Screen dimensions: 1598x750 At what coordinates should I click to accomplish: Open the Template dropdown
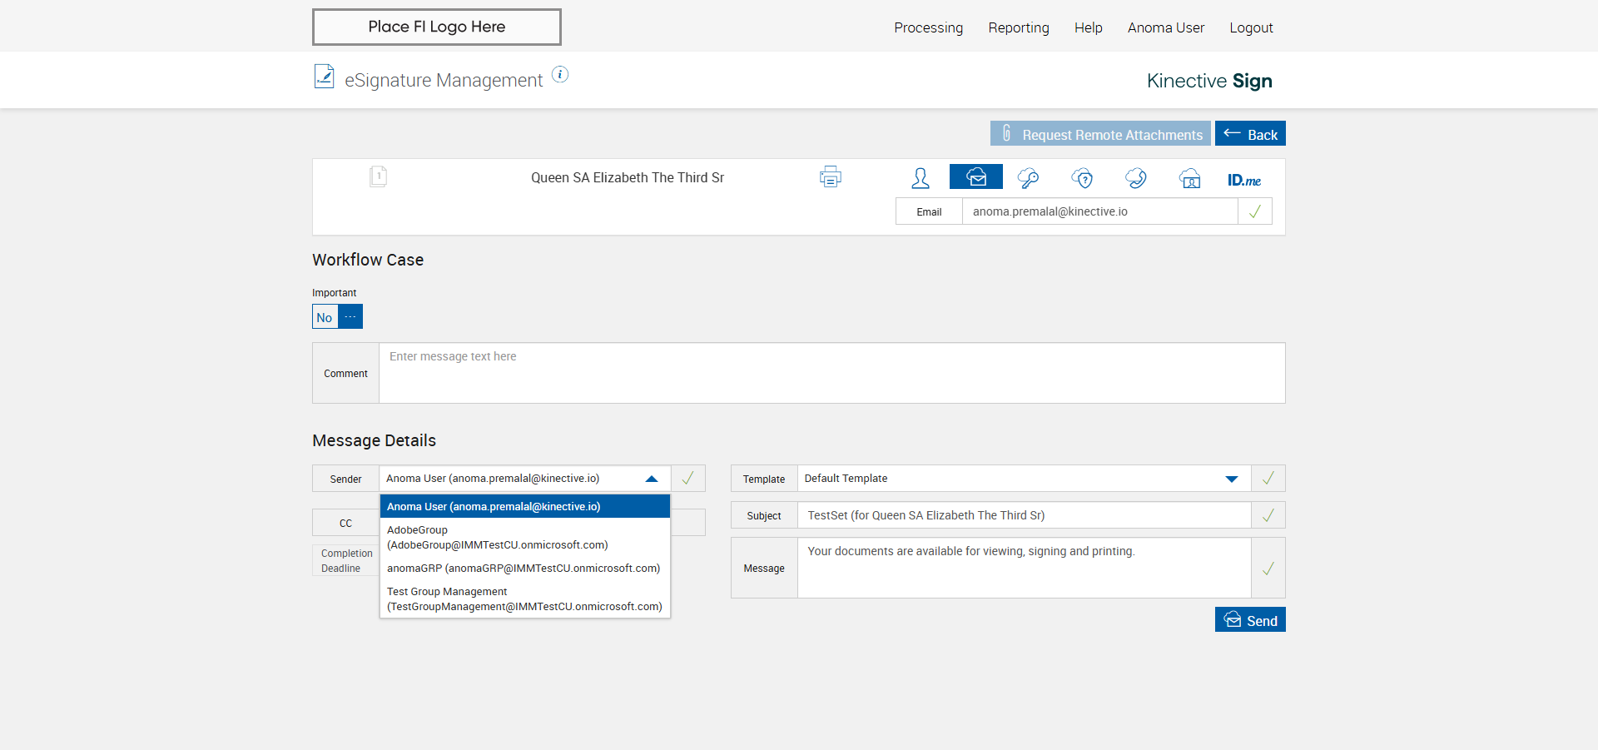click(x=1231, y=479)
